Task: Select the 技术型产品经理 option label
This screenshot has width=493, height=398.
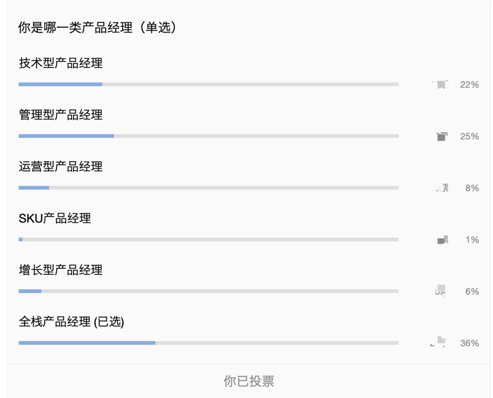Action: point(61,63)
